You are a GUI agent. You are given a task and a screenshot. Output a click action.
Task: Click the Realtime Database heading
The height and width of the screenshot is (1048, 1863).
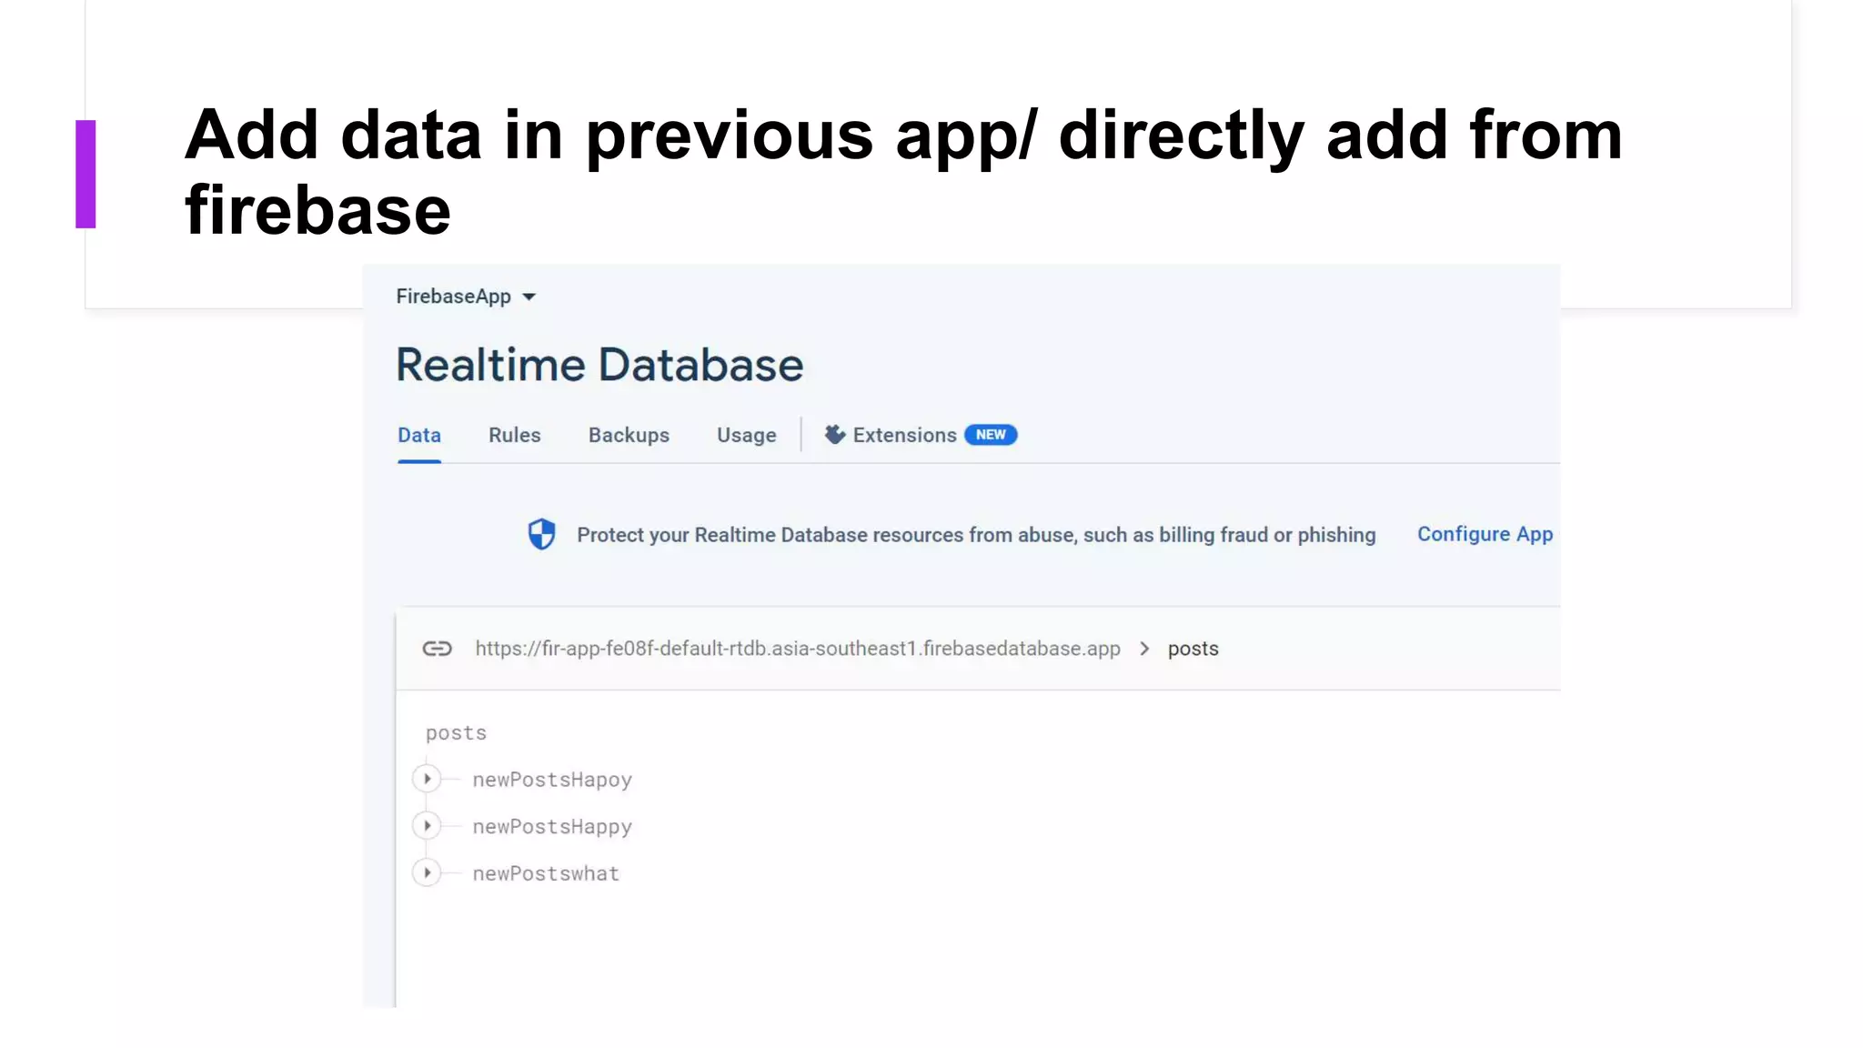(x=599, y=365)
